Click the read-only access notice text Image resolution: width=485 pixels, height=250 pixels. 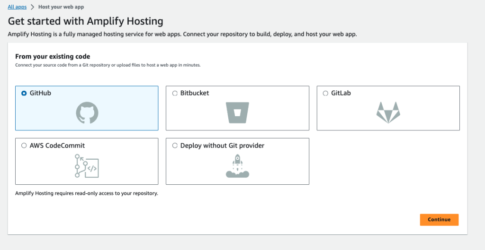[87, 193]
